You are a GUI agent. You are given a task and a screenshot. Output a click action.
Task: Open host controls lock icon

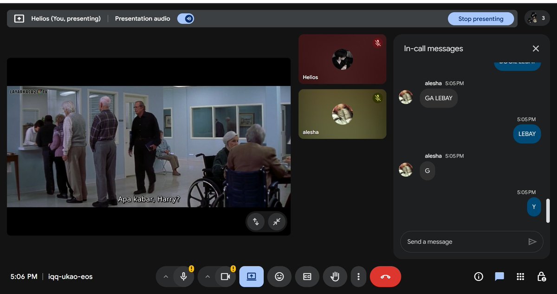(x=541, y=276)
